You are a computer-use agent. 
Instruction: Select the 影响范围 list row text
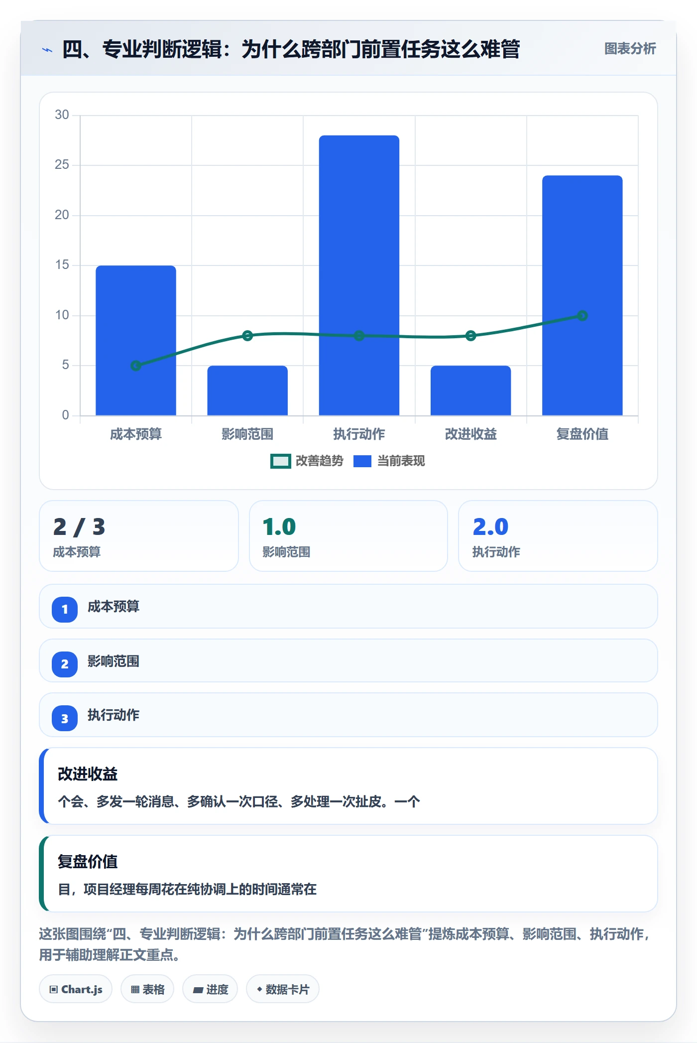click(x=114, y=661)
